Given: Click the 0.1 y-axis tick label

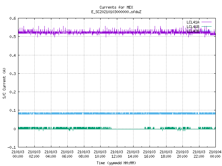Looking at the screenshot, I should click(x=12, y=110).
